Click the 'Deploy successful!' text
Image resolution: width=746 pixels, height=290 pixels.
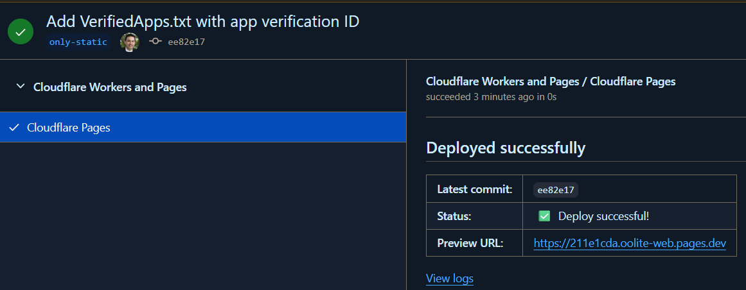604,216
